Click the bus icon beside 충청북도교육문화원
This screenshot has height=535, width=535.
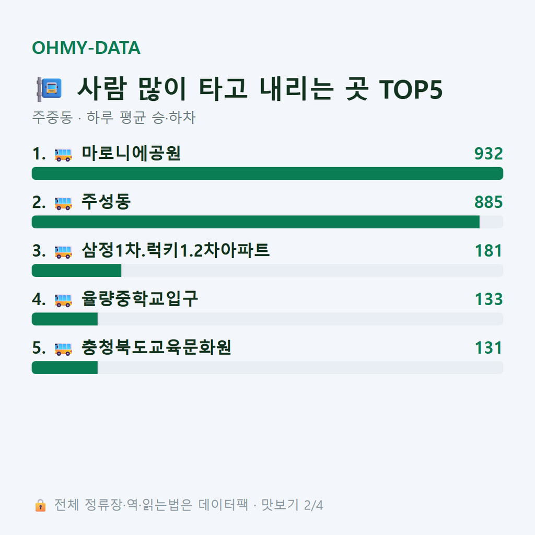[63, 348]
